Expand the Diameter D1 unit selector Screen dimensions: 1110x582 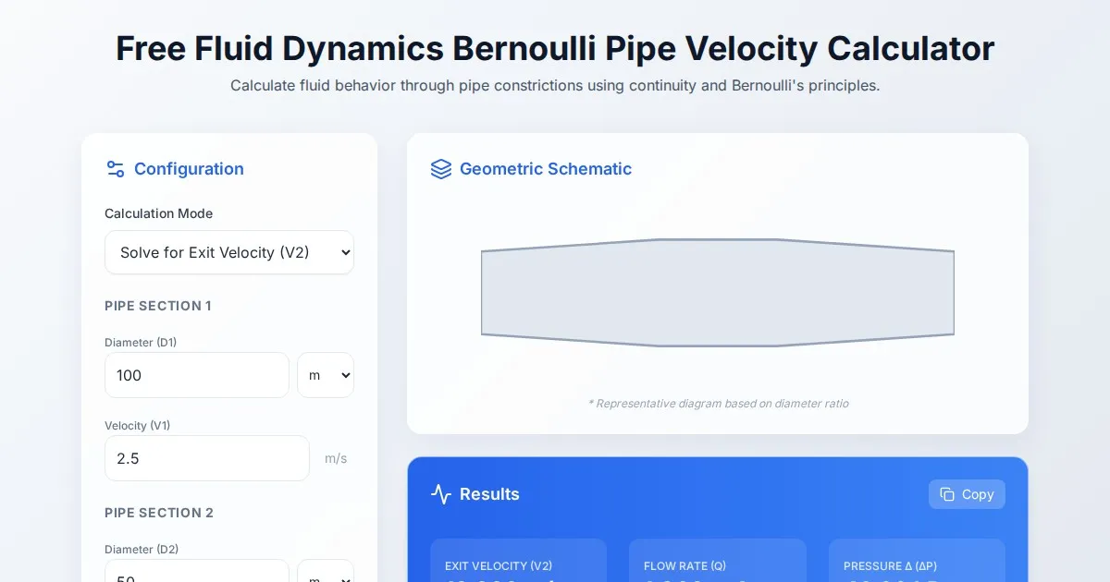[326, 375]
